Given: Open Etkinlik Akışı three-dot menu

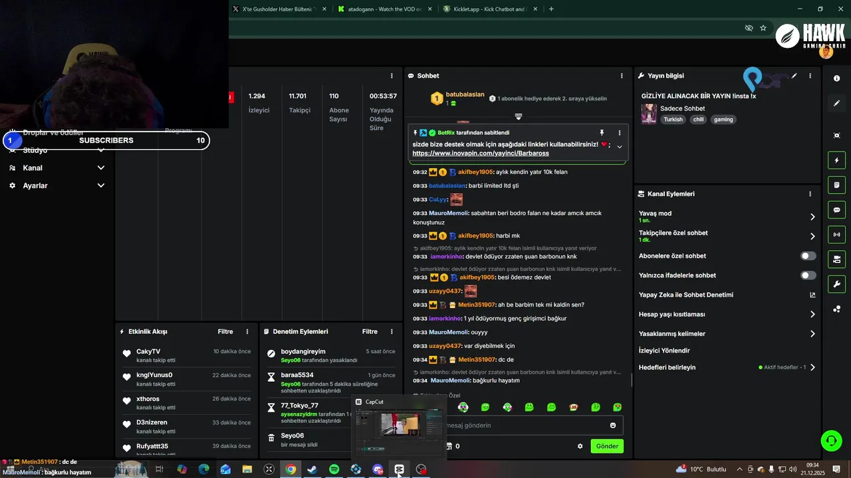Looking at the screenshot, I should 247,331.
